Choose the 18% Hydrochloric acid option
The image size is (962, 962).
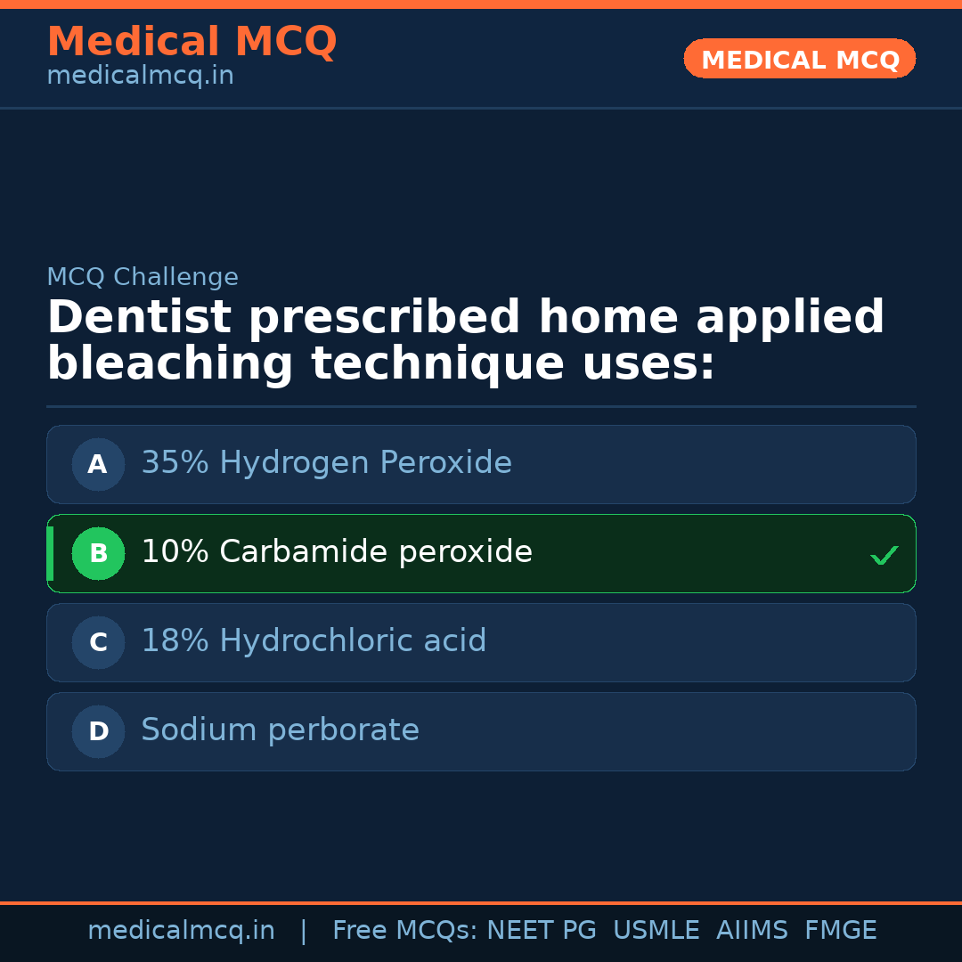(x=314, y=641)
